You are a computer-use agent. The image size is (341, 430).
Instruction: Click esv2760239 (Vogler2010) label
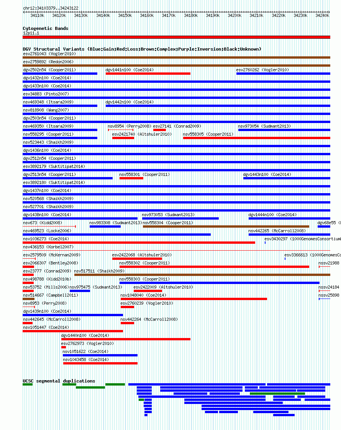click(x=147, y=303)
